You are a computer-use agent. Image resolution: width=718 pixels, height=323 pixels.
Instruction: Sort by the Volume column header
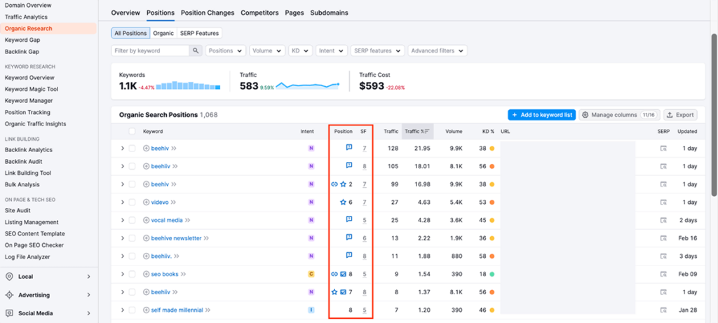454,131
